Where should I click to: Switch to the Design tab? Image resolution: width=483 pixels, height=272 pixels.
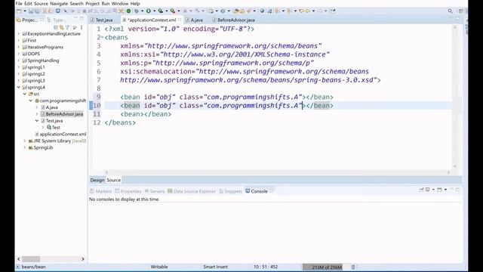tap(97, 180)
